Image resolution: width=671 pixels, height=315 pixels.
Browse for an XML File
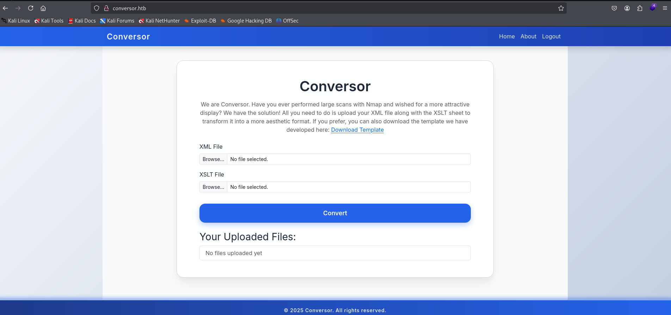213,159
